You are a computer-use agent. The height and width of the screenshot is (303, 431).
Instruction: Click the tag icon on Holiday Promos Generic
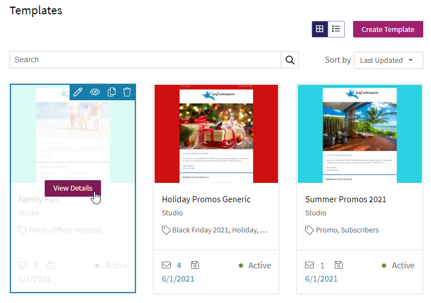coord(166,230)
